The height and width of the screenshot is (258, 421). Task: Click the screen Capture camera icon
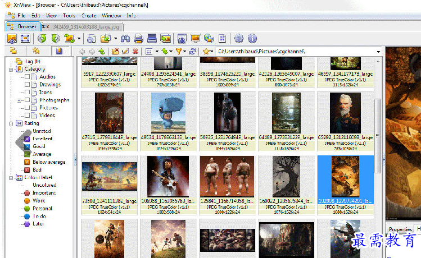182,39
